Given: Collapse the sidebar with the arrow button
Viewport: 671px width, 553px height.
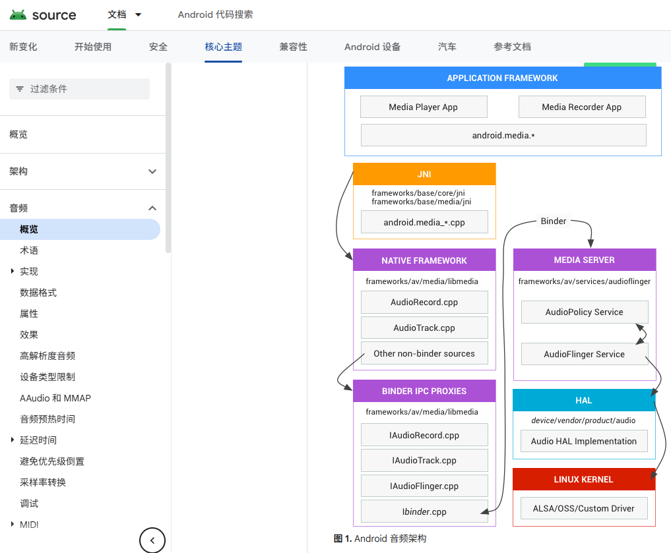Looking at the screenshot, I should pyautogui.click(x=152, y=540).
